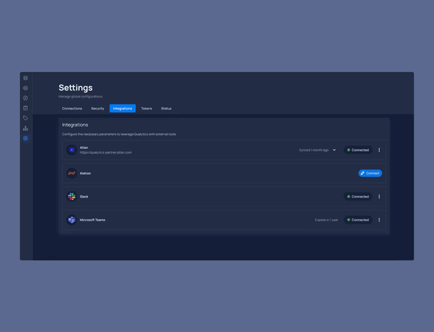This screenshot has height=332, width=434.
Task: Click the 'Slack' integration name
Action: (84, 196)
